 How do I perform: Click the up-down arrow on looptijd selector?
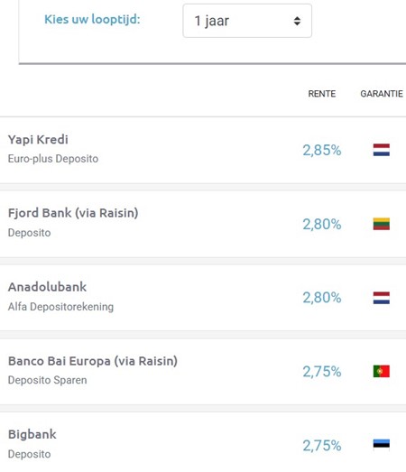click(297, 21)
